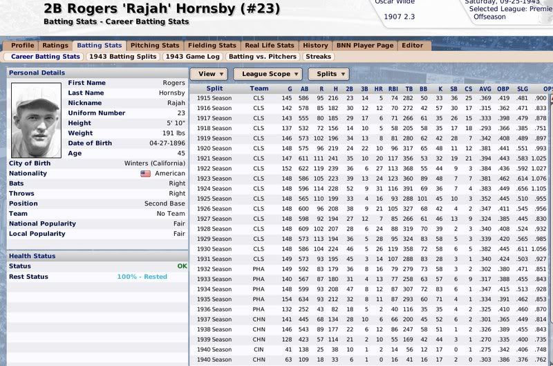Image resolution: width=553 pixels, height=366 pixels.
Task: Switch to the Ratings tab
Action: (55, 46)
